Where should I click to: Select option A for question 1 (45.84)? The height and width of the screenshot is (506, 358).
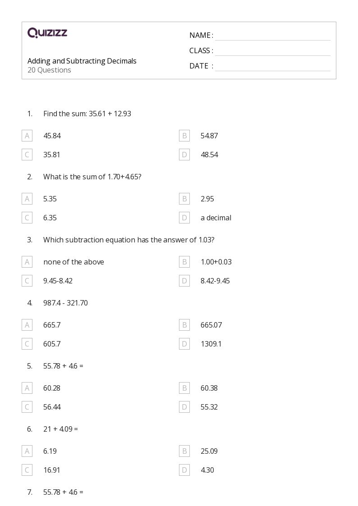coord(27,136)
